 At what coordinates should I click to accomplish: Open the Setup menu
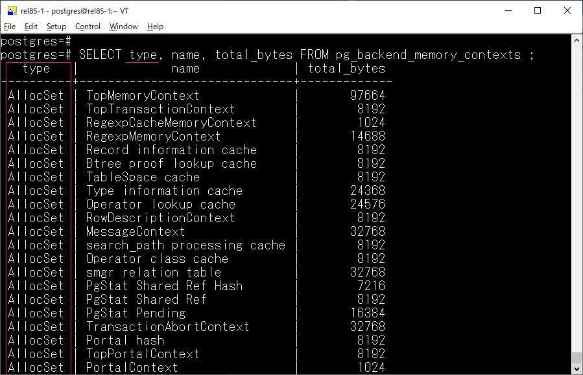tap(56, 27)
